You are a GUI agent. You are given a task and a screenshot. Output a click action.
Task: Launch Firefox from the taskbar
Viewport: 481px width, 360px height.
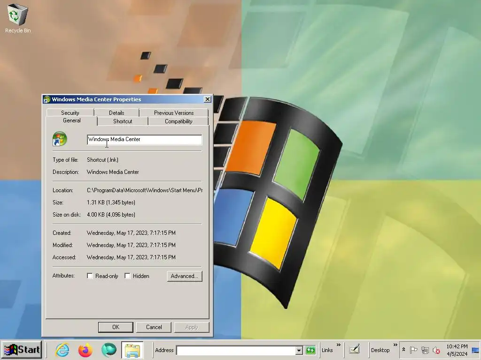tap(85, 350)
